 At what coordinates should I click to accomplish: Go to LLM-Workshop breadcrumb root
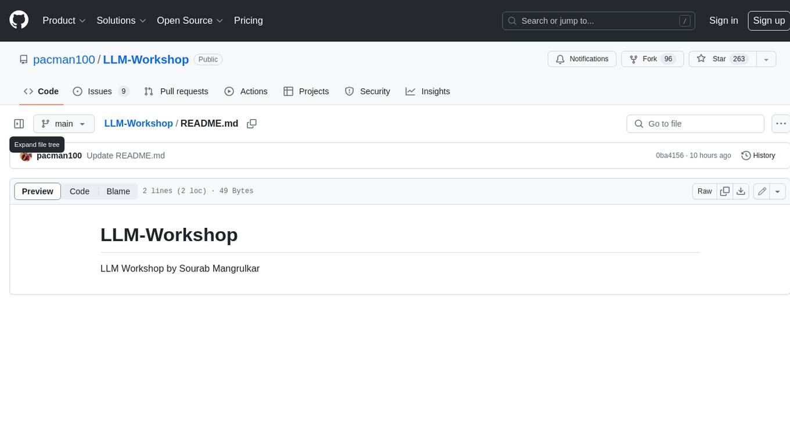[x=138, y=124]
